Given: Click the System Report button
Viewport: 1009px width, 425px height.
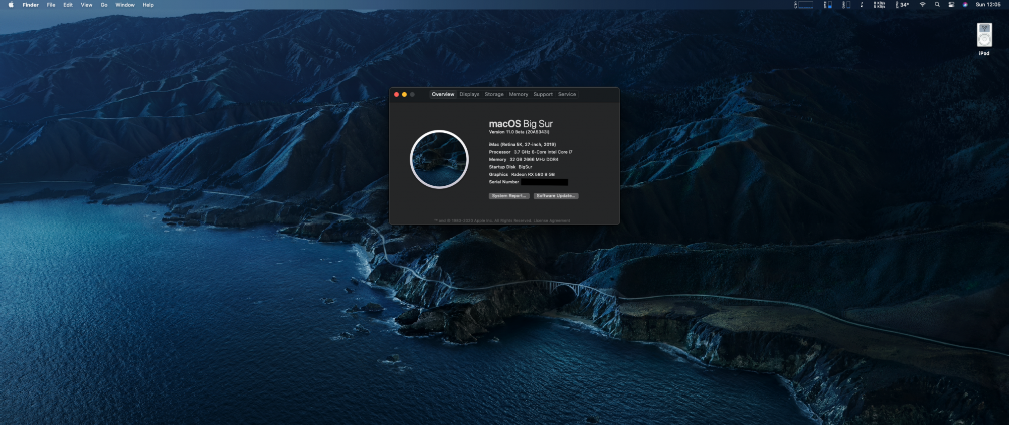Looking at the screenshot, I should 509,196.
